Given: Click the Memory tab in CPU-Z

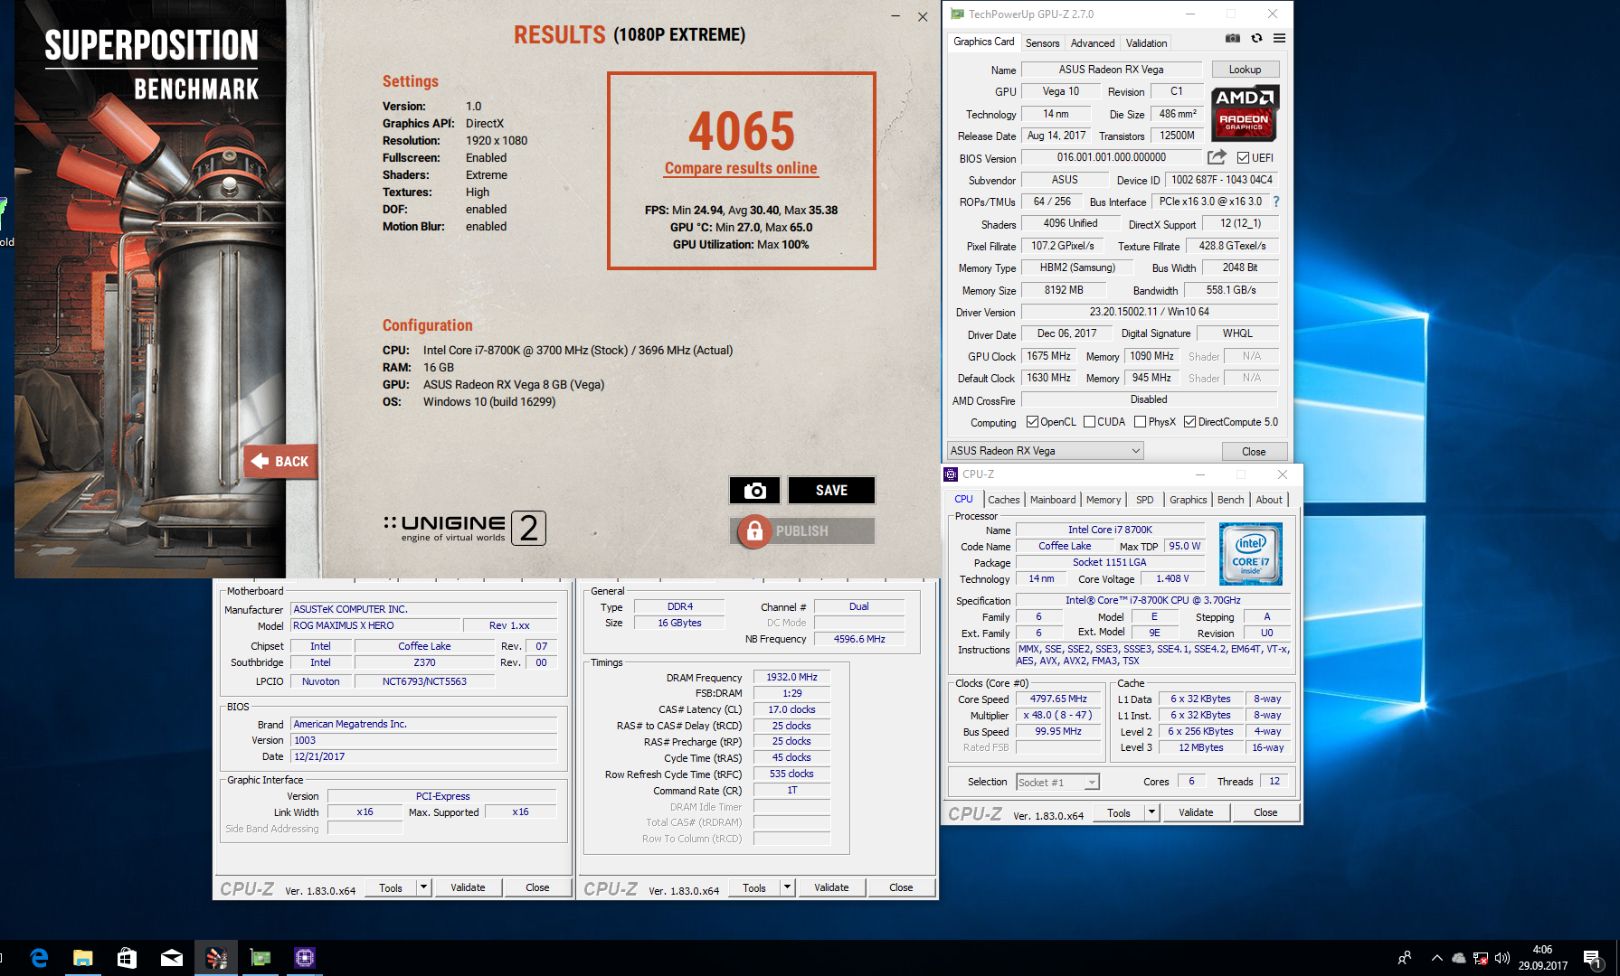Looking at the screenshot, I should [1103, 500].
